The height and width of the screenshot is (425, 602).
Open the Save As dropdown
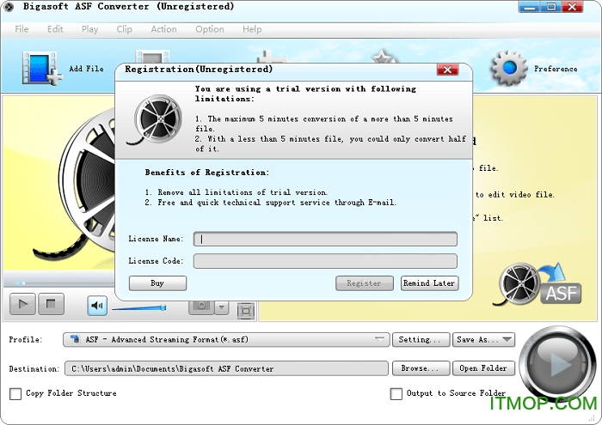[x=483, y=340]
